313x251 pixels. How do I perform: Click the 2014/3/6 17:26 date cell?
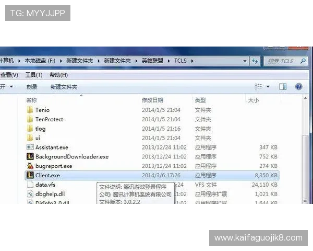point(161,175)
